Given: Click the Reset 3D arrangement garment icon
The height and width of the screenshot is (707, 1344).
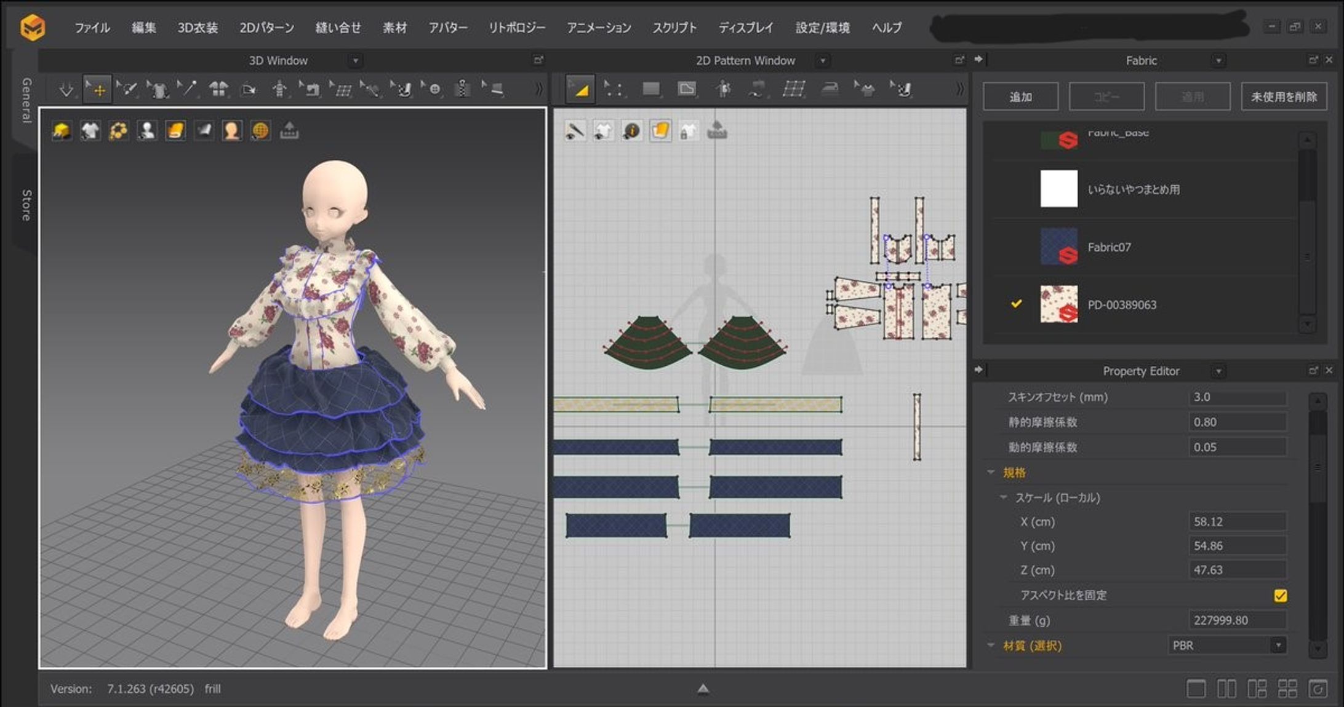Looking at the screenshot, I should [x=218, y=90].
